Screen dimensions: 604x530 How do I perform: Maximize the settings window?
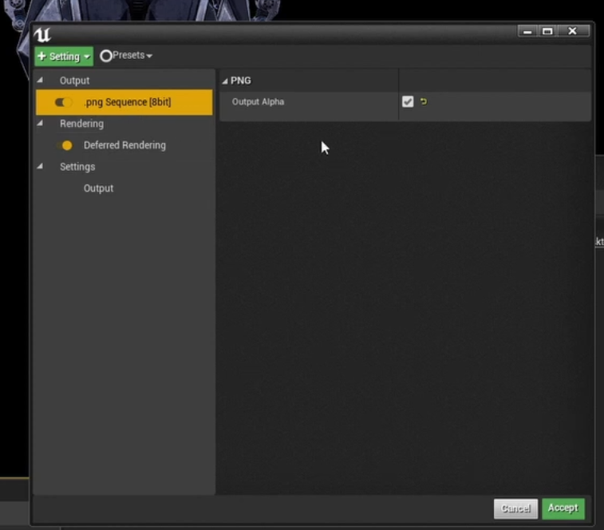point(547,31)
